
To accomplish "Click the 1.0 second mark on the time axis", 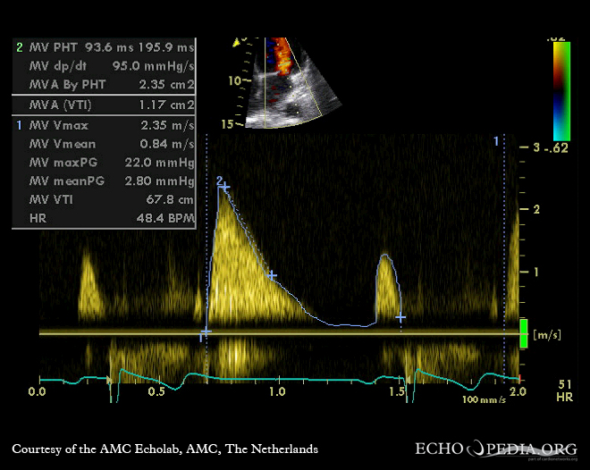I will click(277, 392).
